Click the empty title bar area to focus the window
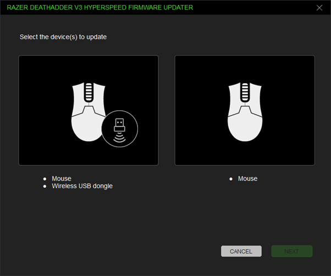The image size is (331, 276). point(253,8)
